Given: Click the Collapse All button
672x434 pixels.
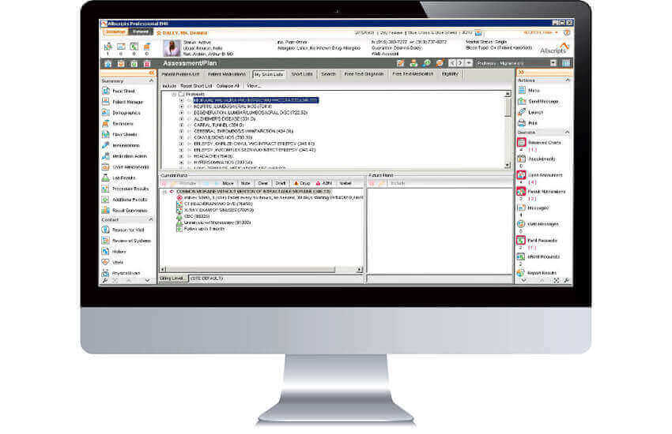Looking at the screenshot, I should pos(228,85).
